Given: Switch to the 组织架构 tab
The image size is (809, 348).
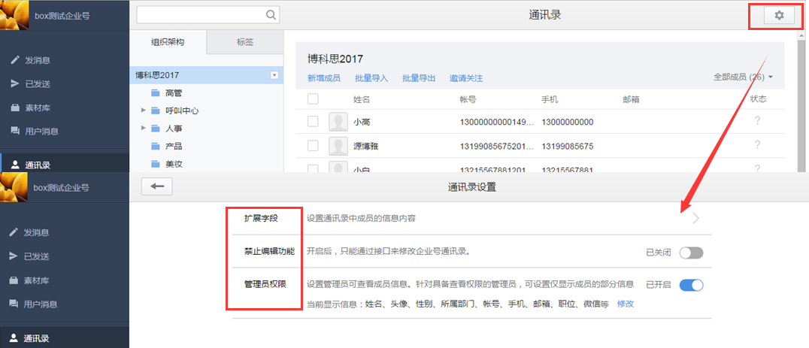Looking at the screenshot, I should pos(167,42).
